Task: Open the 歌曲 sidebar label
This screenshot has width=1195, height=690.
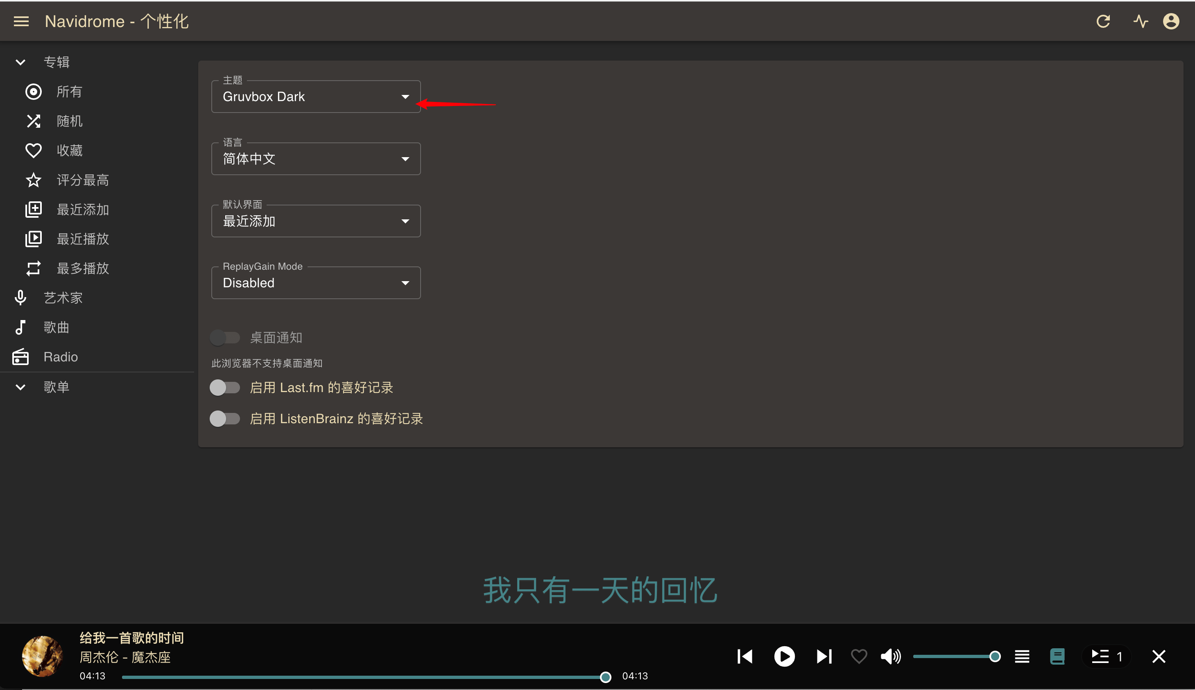Action: pos(57,327)
